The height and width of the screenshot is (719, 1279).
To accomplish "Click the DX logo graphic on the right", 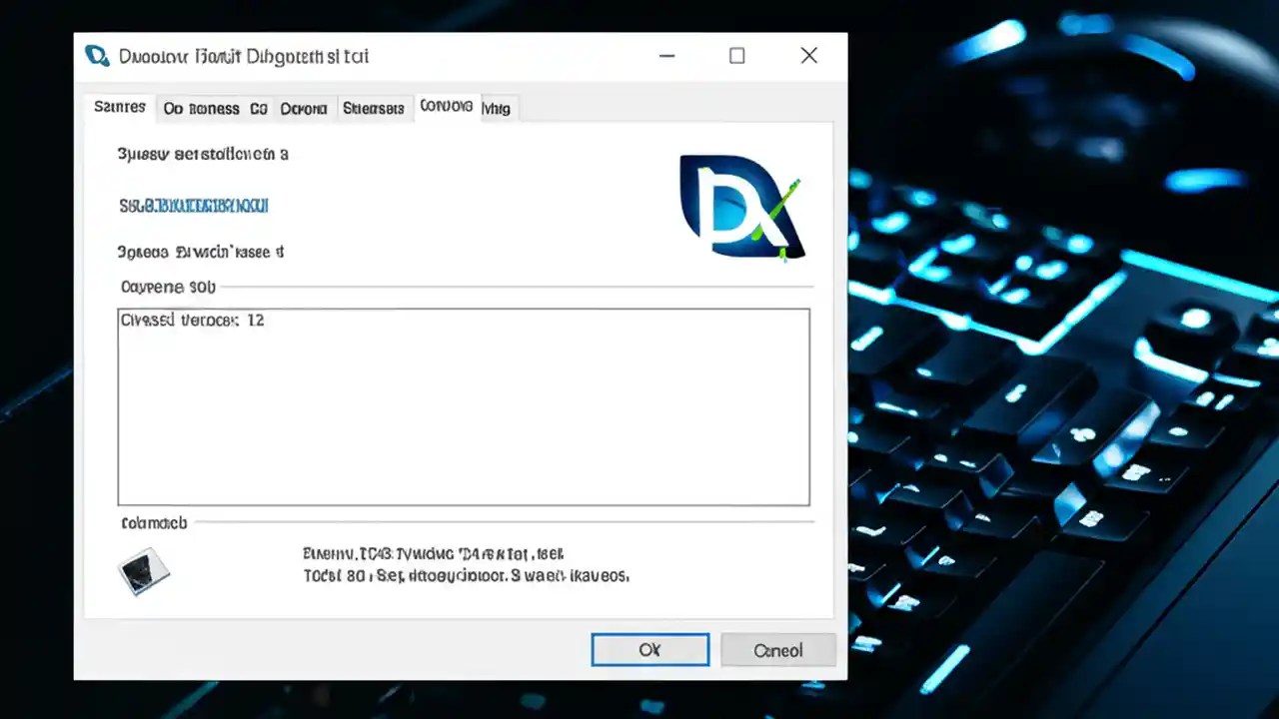I will [x=741, y=208].
